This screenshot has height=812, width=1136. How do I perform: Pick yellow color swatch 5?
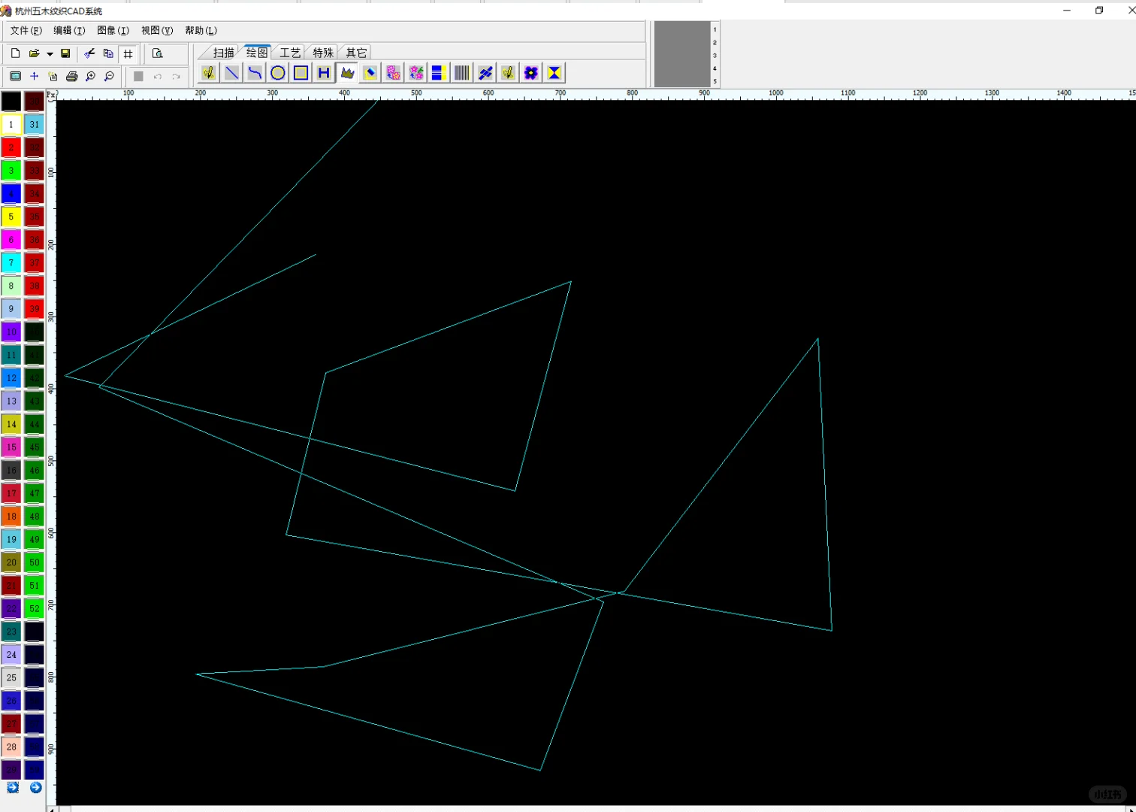click(x=11, y=217)
